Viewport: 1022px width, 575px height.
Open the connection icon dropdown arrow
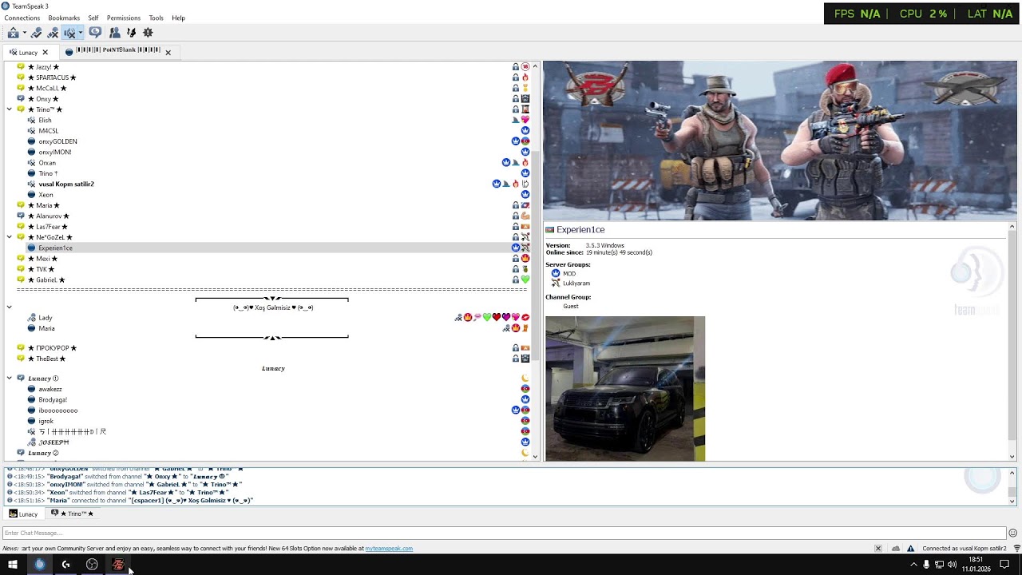pos(24,33)
